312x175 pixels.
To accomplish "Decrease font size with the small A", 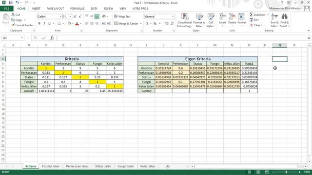I will [x=80, y=17].
